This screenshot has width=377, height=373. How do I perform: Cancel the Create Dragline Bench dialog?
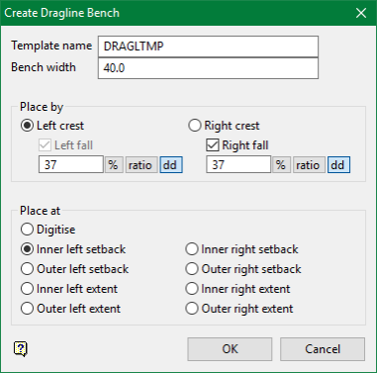[323, 349]
